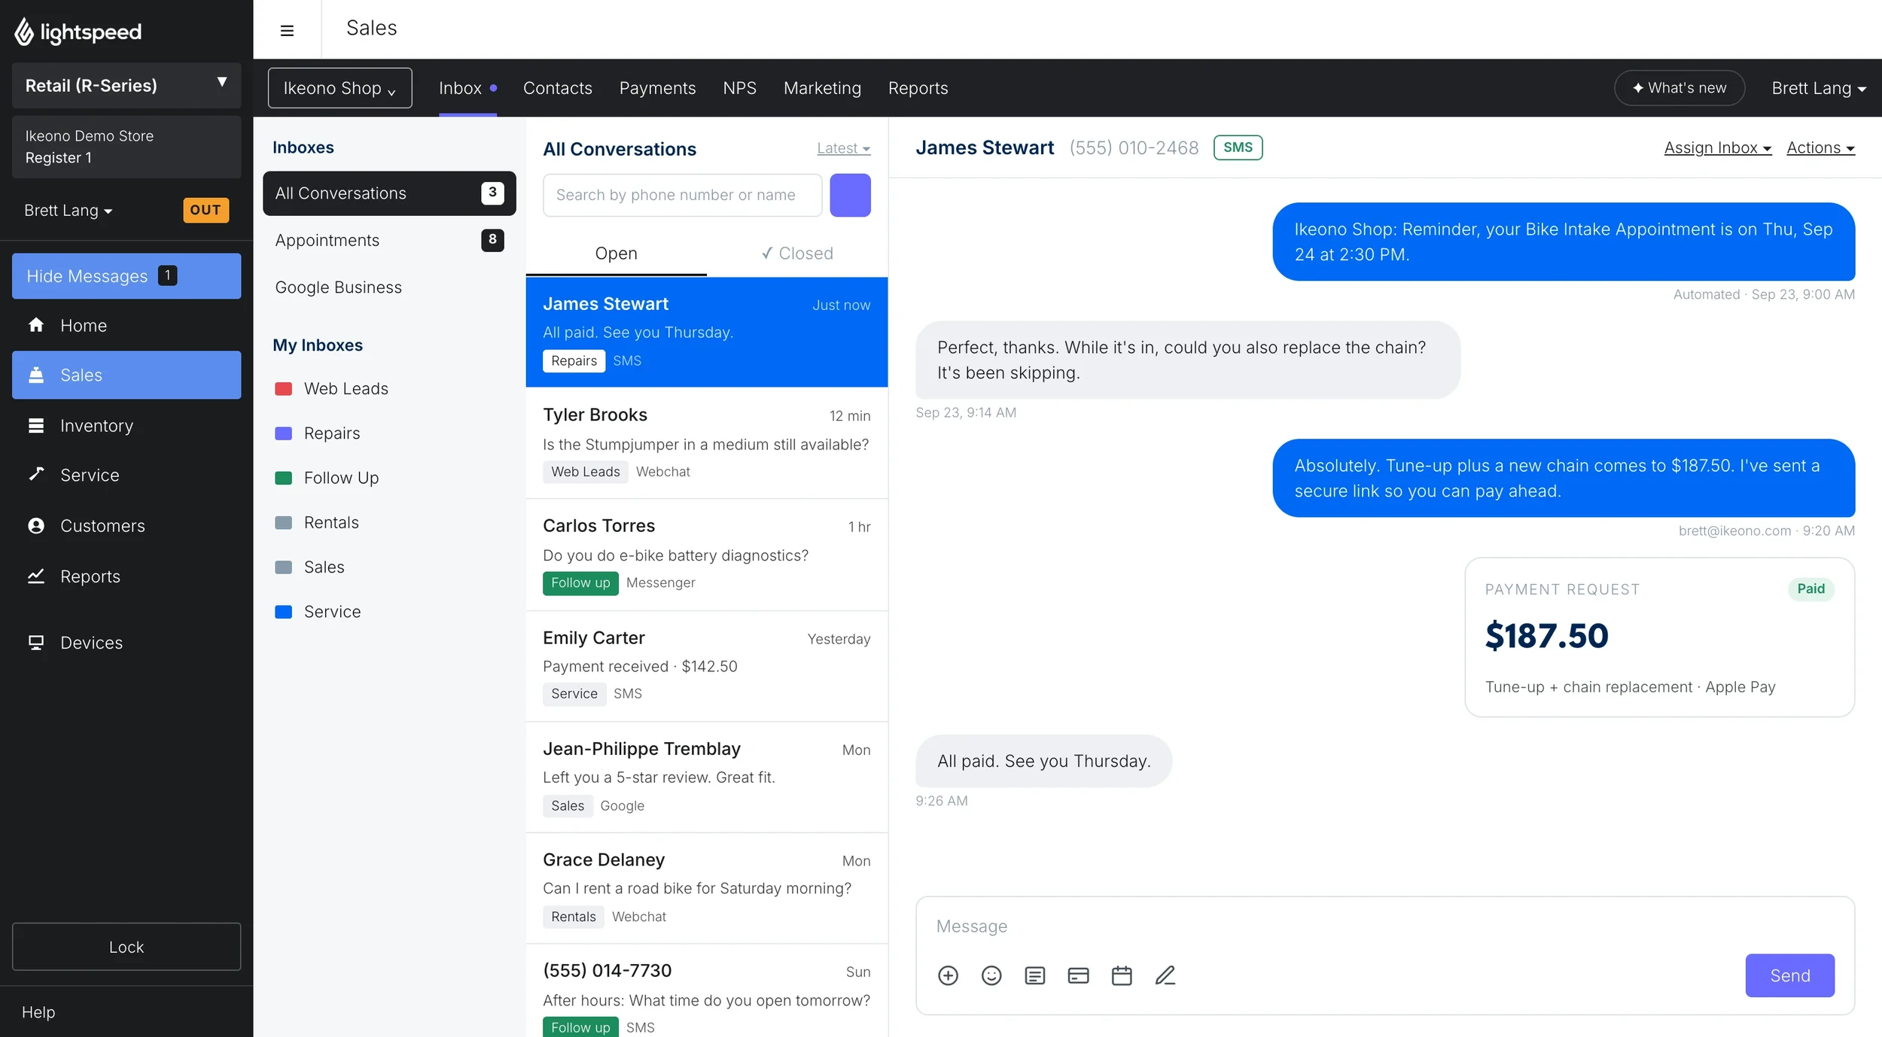This screenshot has height=1037, width=1882.
Task: Go to Service in left navigation
Action: [x=126, y=475]
